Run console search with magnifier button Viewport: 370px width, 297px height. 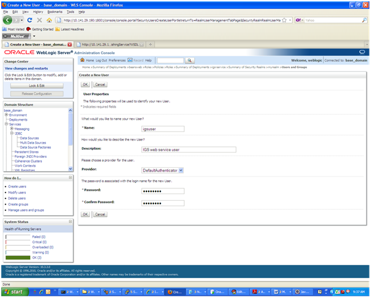[190, 61]
